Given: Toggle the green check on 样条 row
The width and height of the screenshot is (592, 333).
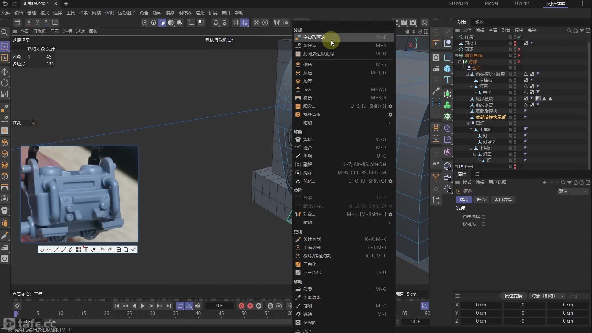Looking at the screenshot, I should [519, 37].
